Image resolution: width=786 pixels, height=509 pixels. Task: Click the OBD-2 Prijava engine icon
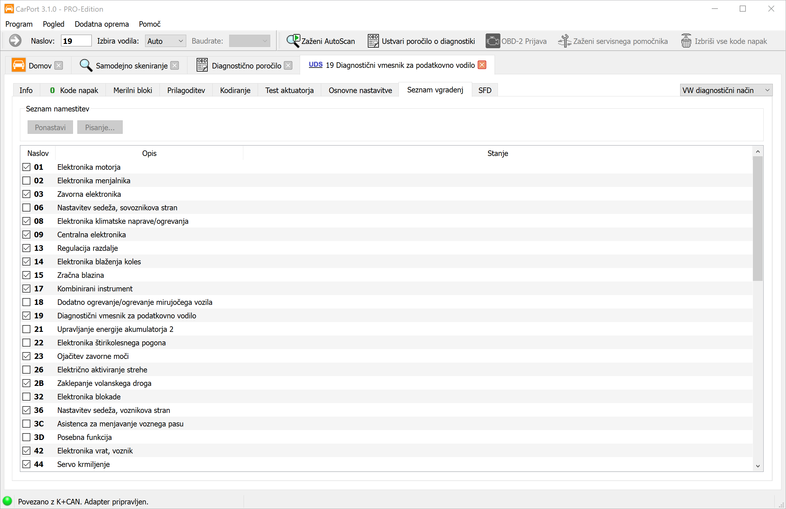click(x=492, y=41)
